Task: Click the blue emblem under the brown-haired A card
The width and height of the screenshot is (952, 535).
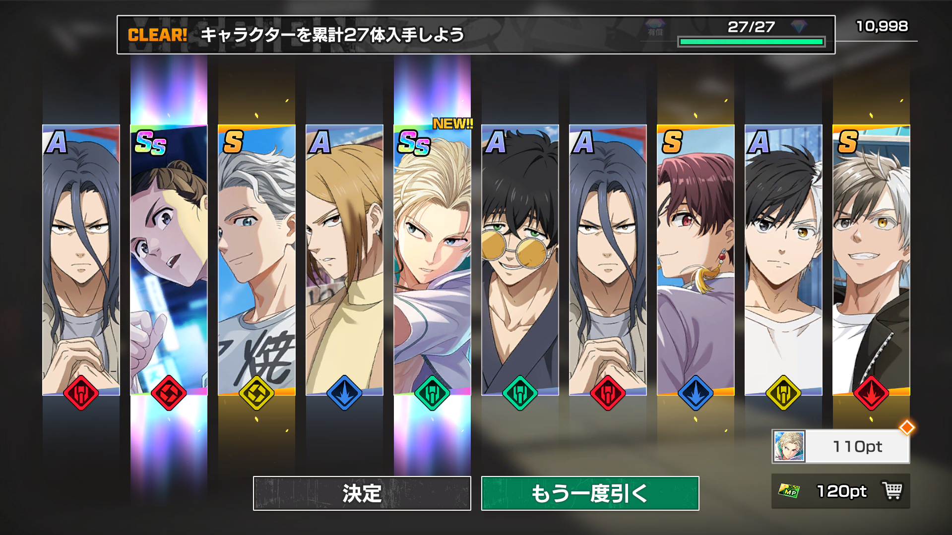Action: pos(344,393)
